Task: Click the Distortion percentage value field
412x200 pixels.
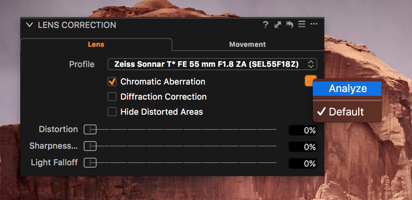Action: 303,130
